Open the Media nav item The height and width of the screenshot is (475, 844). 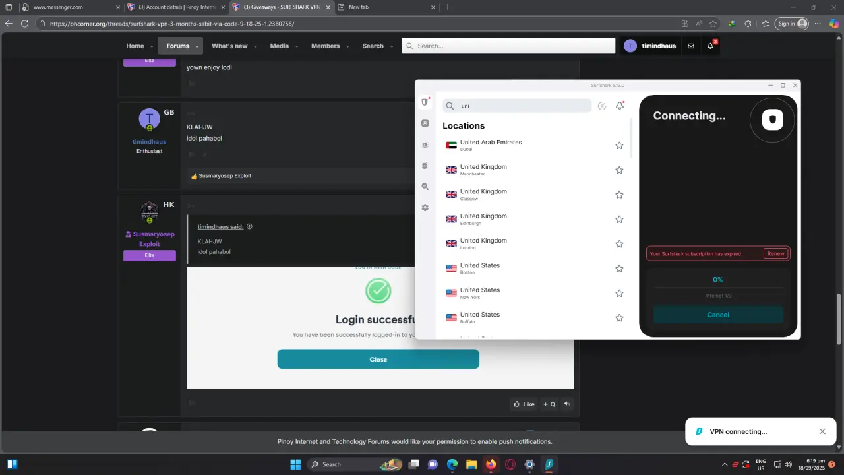click(280, 46)
